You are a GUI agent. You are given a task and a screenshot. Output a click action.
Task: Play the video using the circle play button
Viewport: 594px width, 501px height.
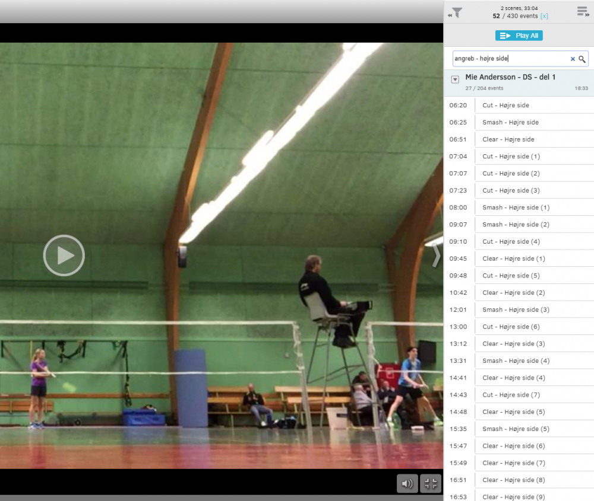[64, 256]
